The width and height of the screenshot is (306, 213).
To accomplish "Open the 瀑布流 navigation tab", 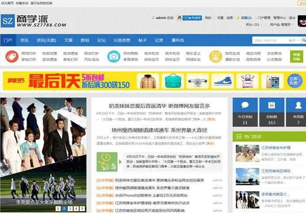I will [x=177, y=40].
